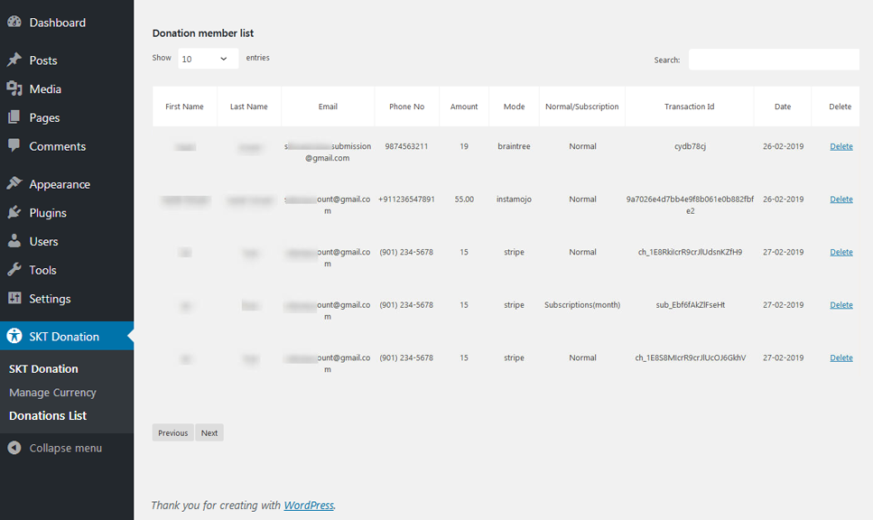Go to Next page of donations

pyautogui.click(x=209, y=433)
